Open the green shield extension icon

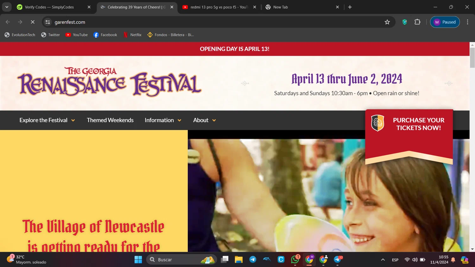(x=405, y=22)
